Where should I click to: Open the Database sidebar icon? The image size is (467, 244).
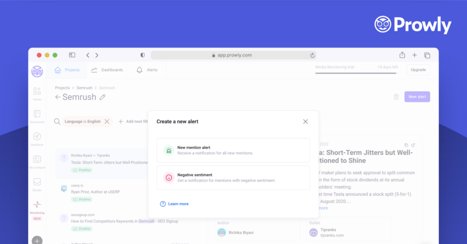[37, 137]
